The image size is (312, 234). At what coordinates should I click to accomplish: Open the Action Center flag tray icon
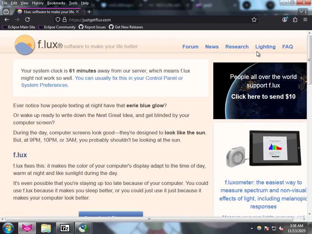click(x=267, y=228)
